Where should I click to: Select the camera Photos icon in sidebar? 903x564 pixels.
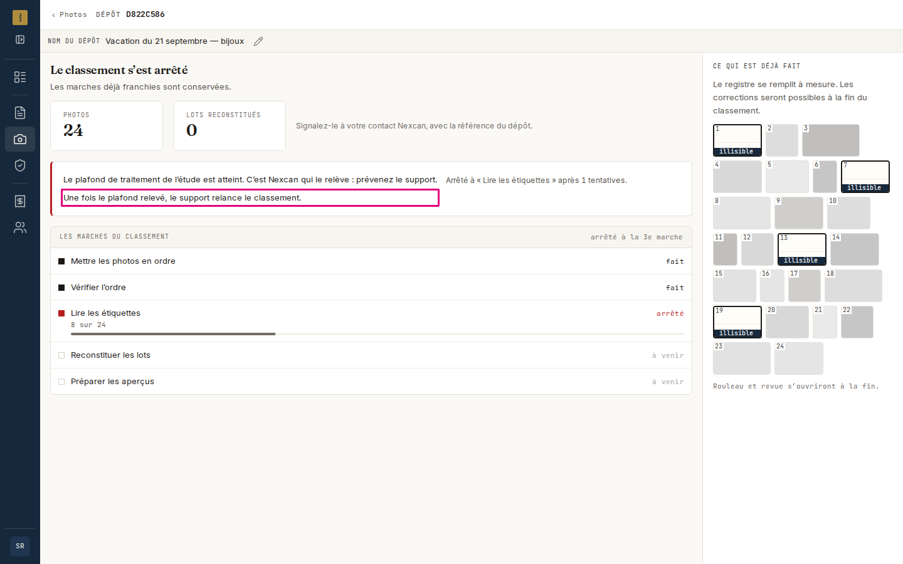(20, 139)
